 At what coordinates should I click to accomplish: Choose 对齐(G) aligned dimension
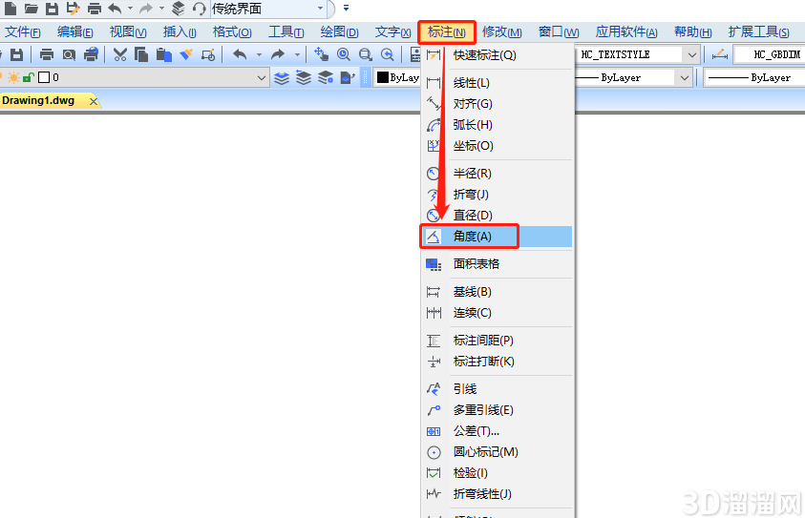(x=496, y=104)
